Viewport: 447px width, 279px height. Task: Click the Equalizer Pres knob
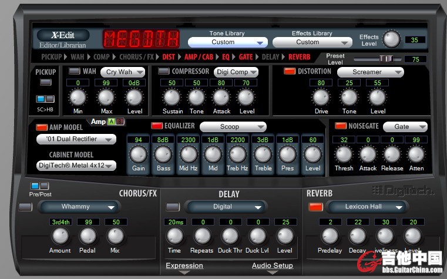pyautogui.click(x=287, y=154)
